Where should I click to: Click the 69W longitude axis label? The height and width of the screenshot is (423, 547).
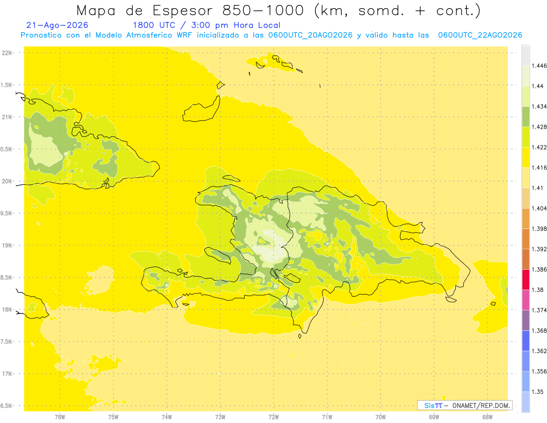click(433, 417)
